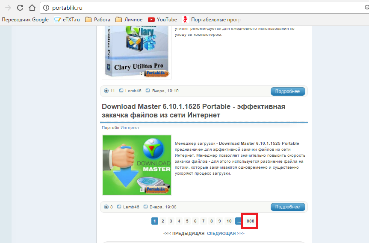This screenshot has width=369, height=243.
Task: Jump to last page 888
Action: [x=251, y=221]
